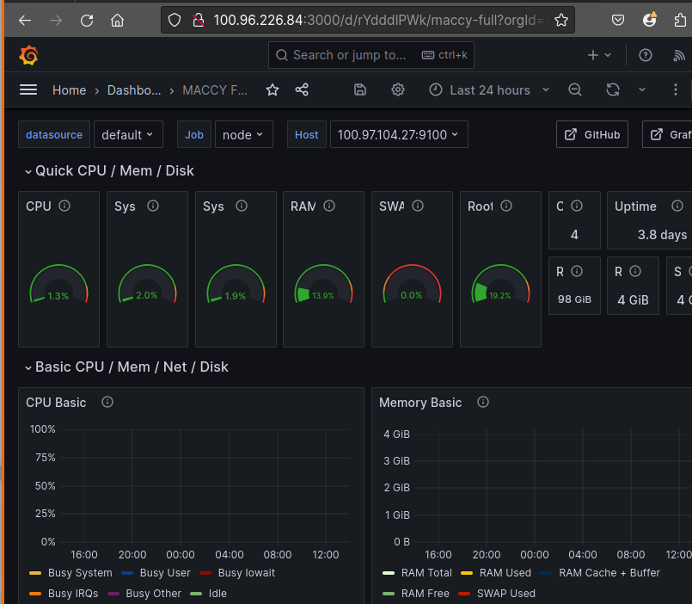Open the Grafana news feed icon
692x604 pixels.
[x=679, y=55]
